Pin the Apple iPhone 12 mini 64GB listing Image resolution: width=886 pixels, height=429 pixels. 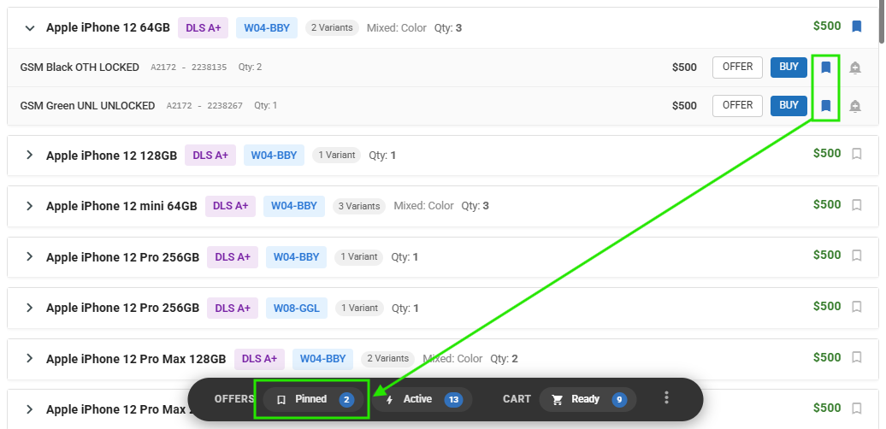click(857, 205)
